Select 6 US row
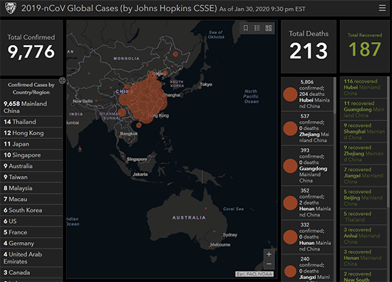392x282 pixels. 31,221
